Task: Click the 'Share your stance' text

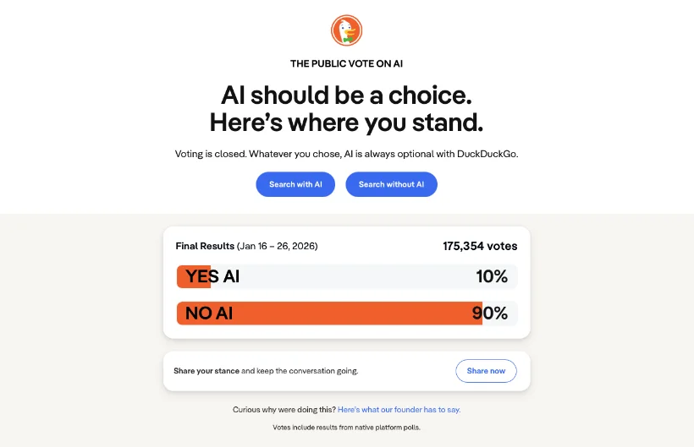Action: [207, 371]
